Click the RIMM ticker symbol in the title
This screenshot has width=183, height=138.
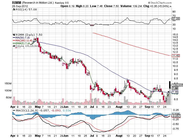pyautogui.click(x=16, y=3)
